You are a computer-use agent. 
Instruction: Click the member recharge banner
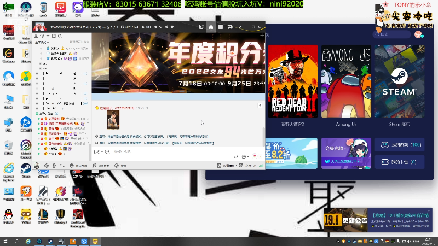coord(346,153)
